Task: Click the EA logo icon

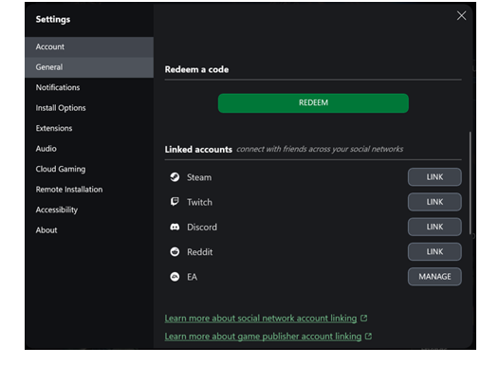Action: point(175,277)
